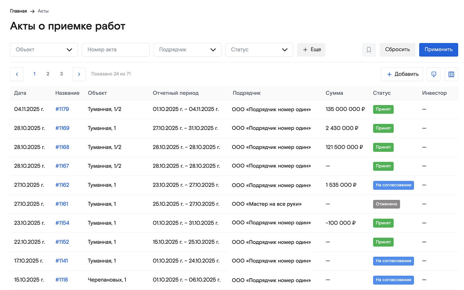
Task: Switch to page 3
Action: click(61, 74)
